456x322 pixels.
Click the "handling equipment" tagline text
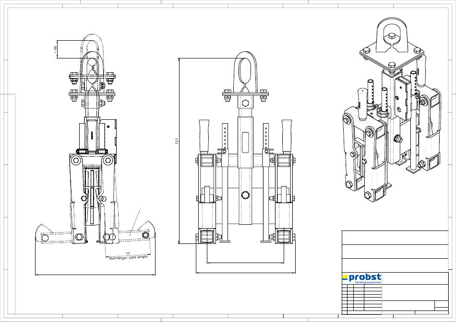click(368, 283)
